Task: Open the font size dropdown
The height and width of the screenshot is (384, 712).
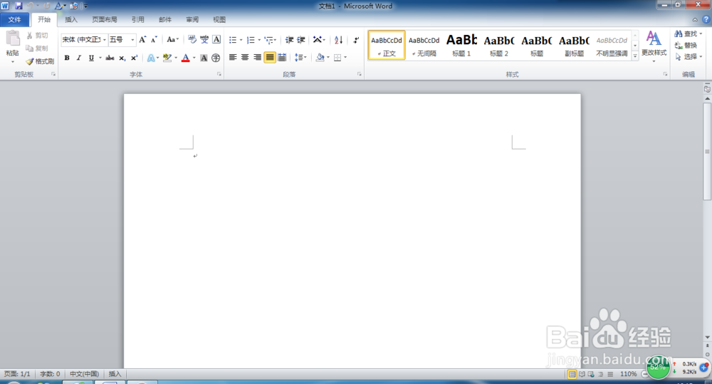Action: [x=132, y=40]
